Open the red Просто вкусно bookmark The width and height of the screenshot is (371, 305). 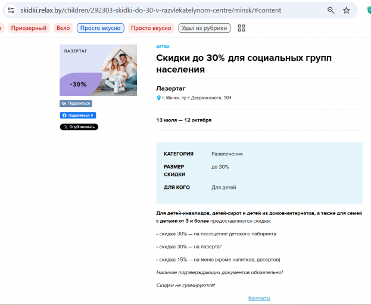pos(151,28)
